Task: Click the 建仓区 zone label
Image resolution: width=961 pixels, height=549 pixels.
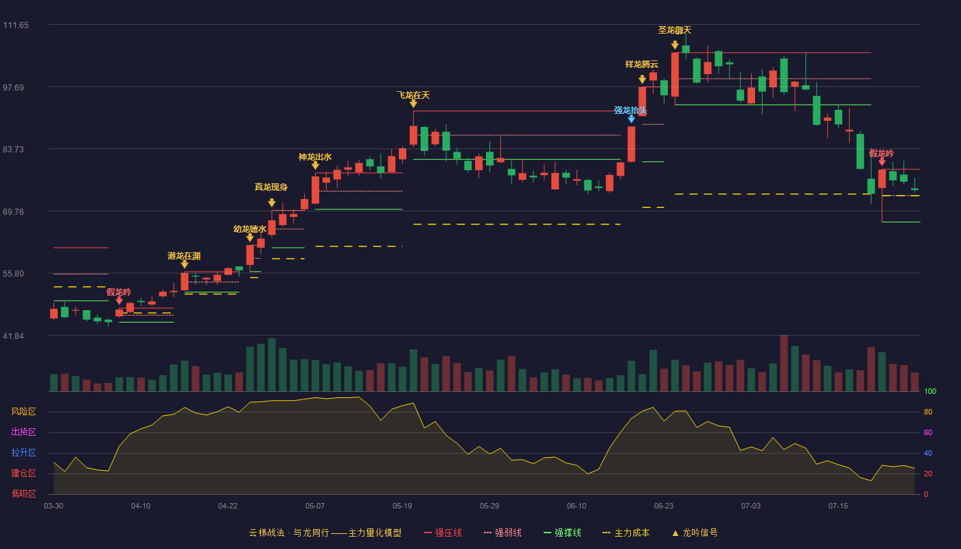Action: coord(23,474)
